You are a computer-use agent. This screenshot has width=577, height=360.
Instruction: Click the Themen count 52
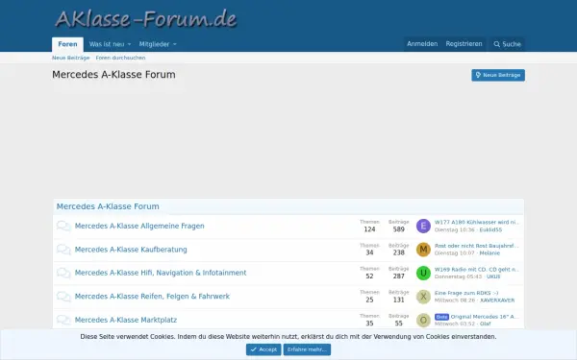click(x=369, y=276)
